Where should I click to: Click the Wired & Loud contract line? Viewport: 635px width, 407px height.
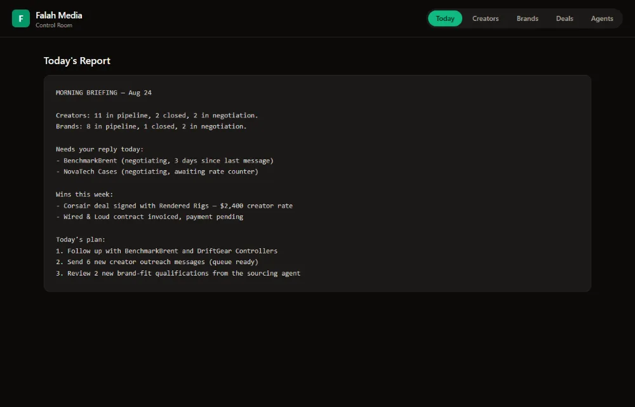(149, 217)
